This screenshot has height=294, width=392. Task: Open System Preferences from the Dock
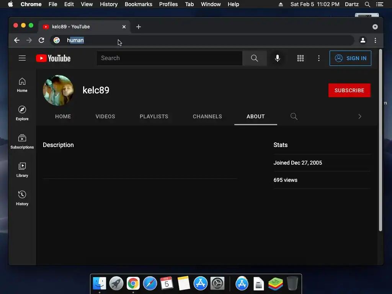(217, 284)
